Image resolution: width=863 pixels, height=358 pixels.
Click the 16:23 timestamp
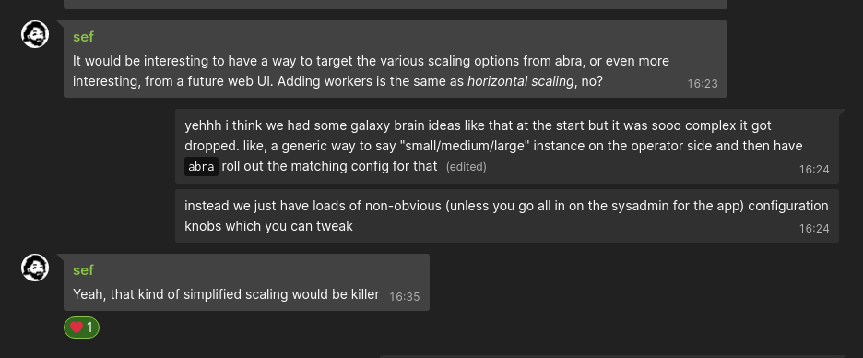[x=703, y=84]
